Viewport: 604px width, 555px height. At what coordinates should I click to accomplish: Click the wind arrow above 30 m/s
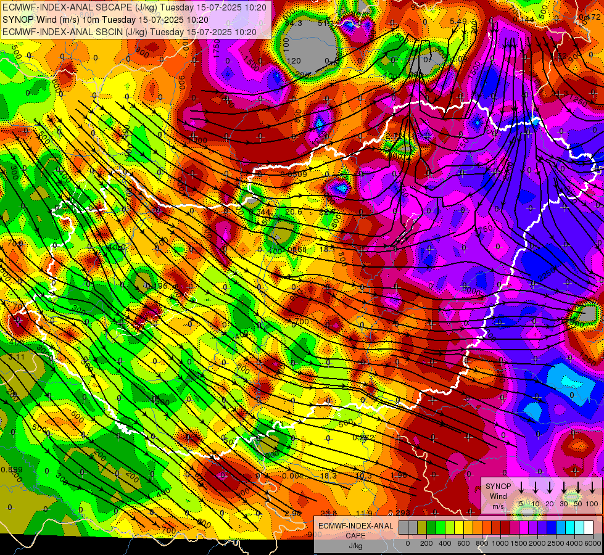(563, 487)
